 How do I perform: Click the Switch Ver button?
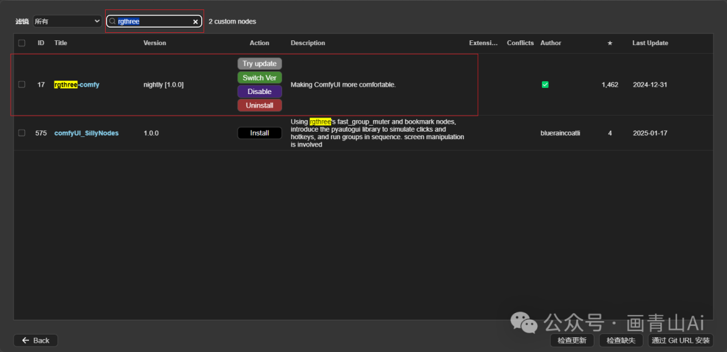tap(260, 78)
